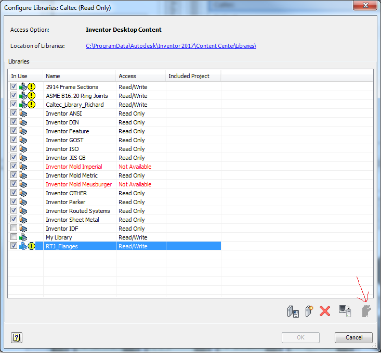Select the Inventor Sheet Metal library name

click(x=72, y=220)
